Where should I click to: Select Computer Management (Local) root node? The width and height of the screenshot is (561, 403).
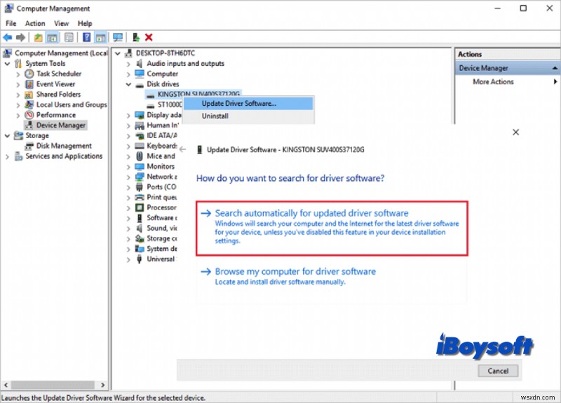point(61,53)
